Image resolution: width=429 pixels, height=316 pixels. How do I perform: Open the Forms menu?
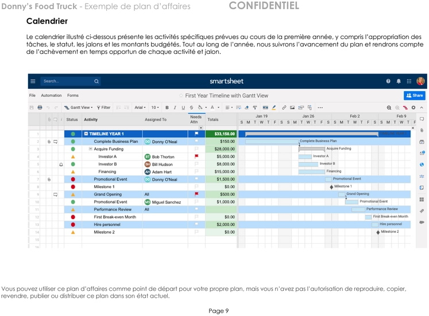point(73,95)
